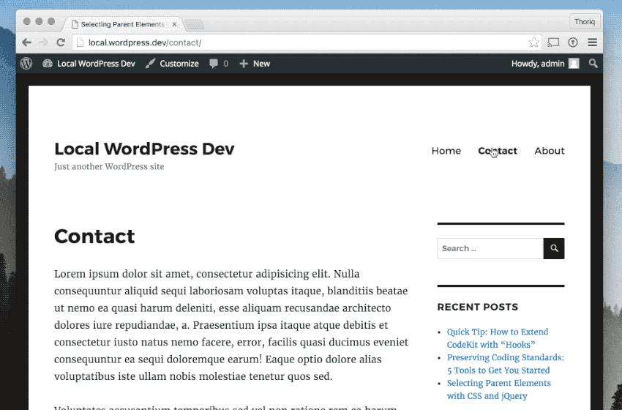
Task: Open Customize in the admin bar
Action: click(x=172, y=64)
